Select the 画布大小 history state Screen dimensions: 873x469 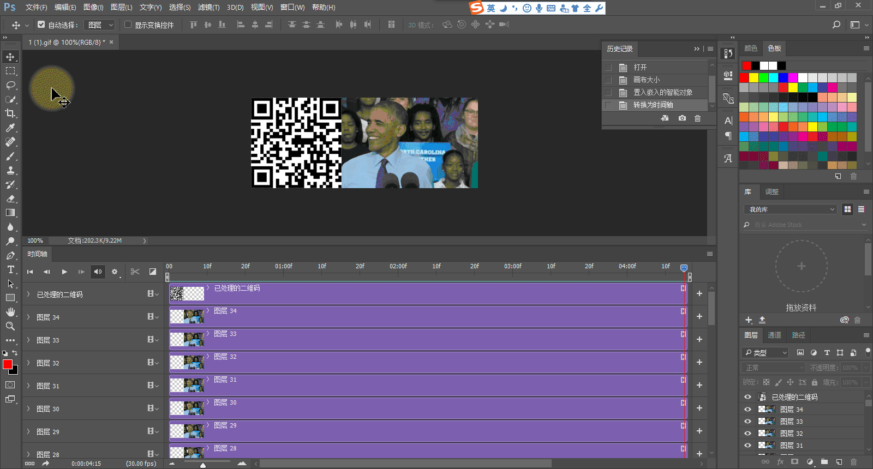tap(647, 80)
